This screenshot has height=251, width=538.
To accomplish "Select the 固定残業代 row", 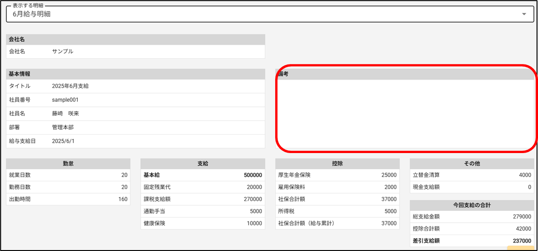I will (x=203, y=187).
